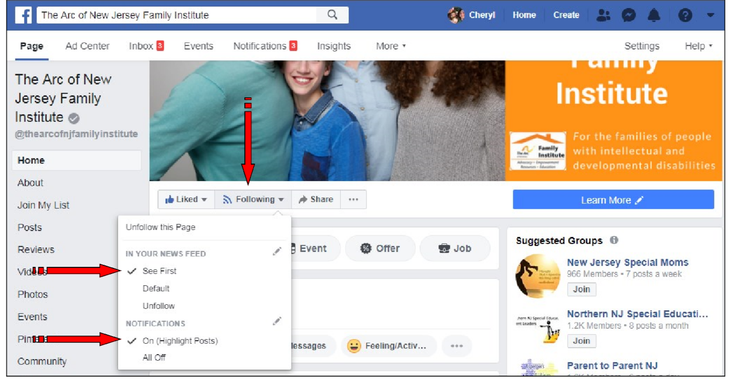Choose Unfollow this Page
Image resolution: width=732 pixels, height=384 pixels.
point(161,227)
